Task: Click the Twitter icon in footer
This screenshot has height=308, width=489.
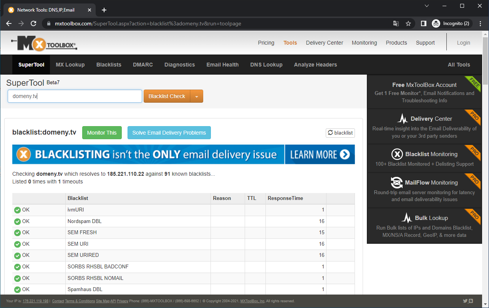Action: (465, 301)
